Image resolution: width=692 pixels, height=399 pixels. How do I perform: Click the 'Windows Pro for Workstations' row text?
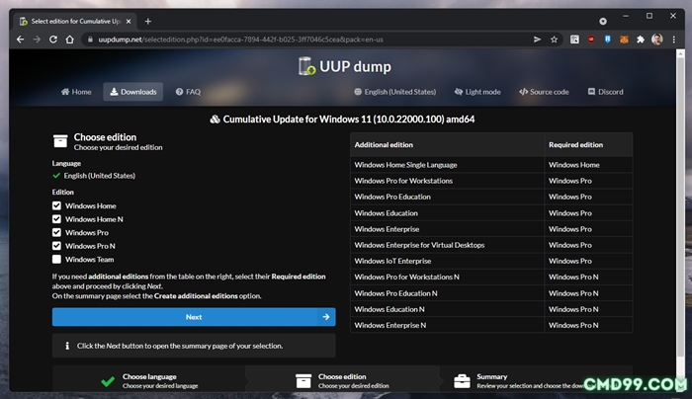click(403, 181)
